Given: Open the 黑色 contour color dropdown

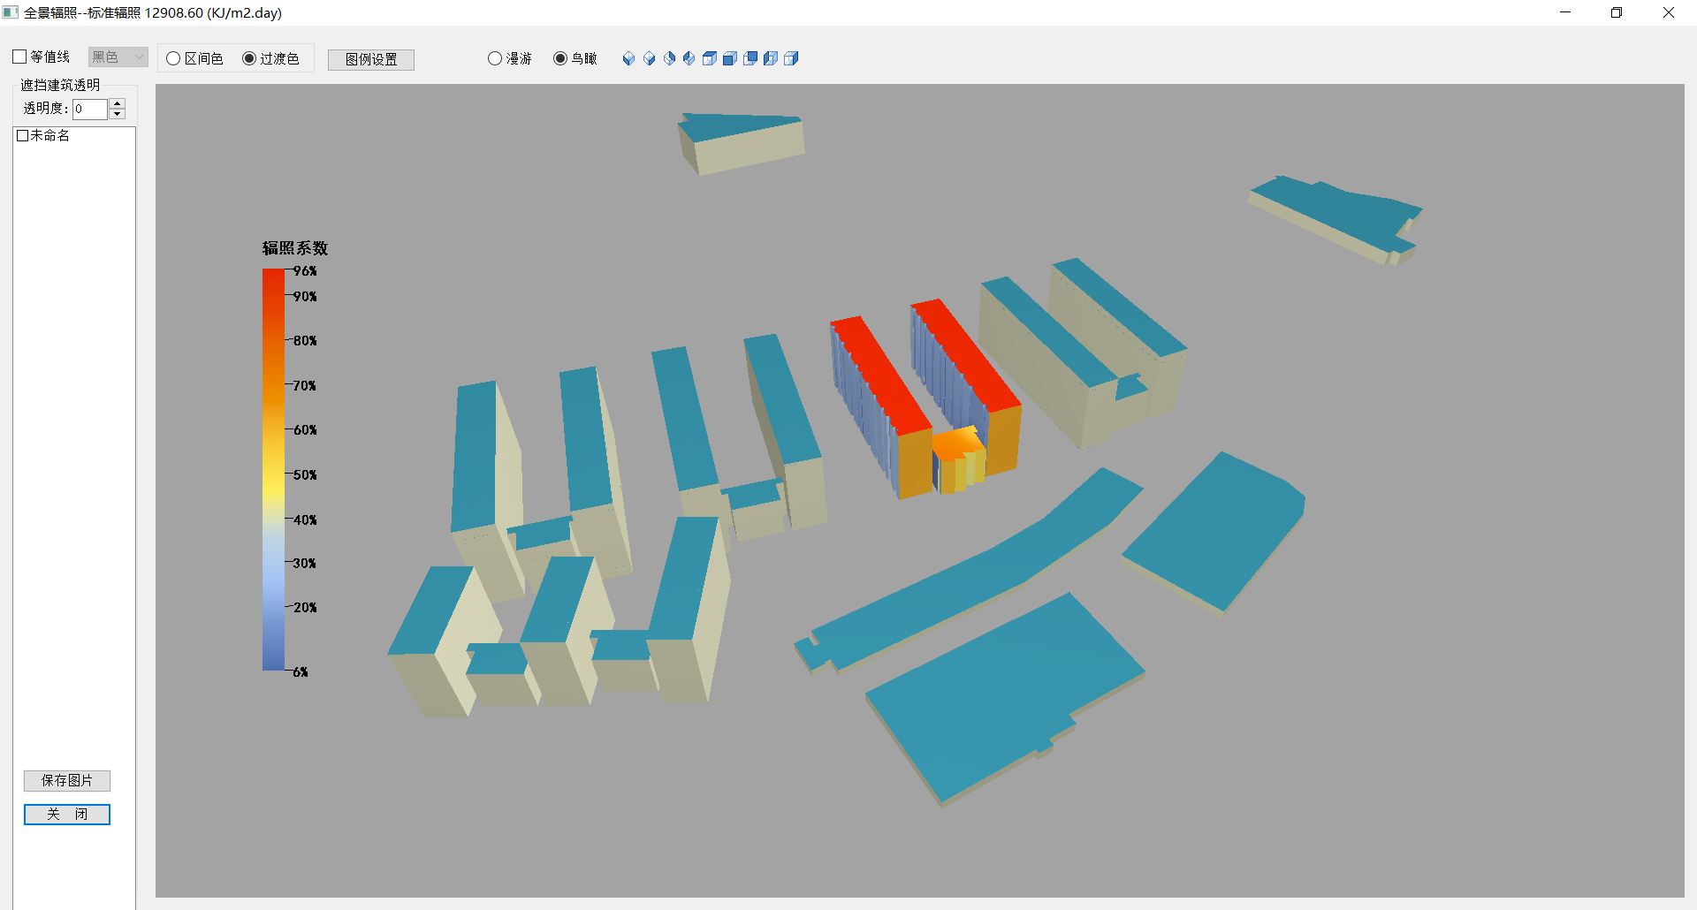Looking at the screenshot, I should pos(118,57).
